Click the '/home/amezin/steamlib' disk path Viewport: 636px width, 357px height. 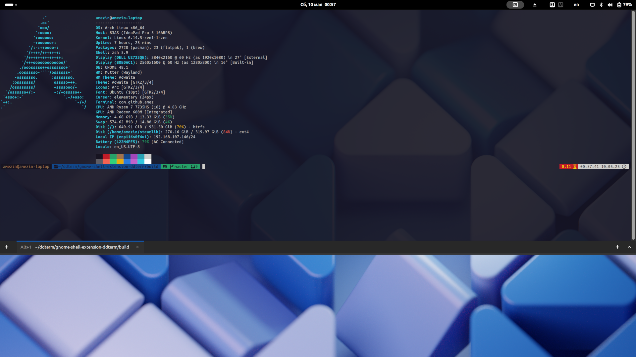(x=134, y=132)
